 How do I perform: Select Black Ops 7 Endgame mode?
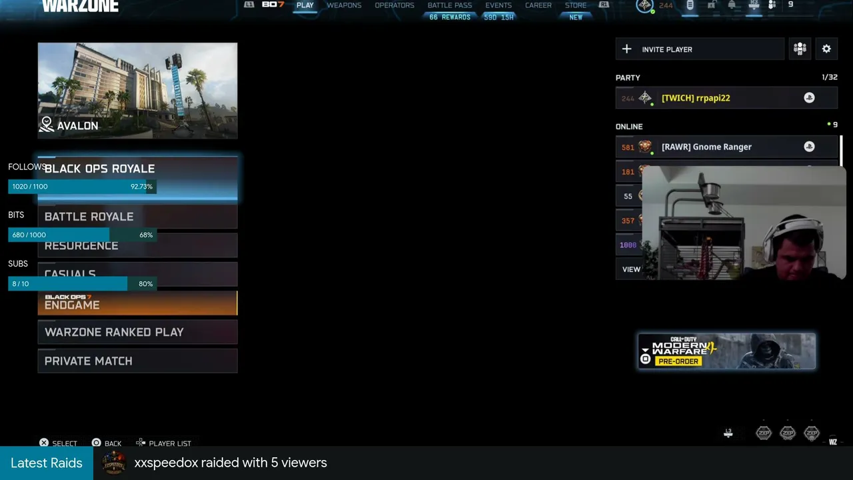coord(137,303)
